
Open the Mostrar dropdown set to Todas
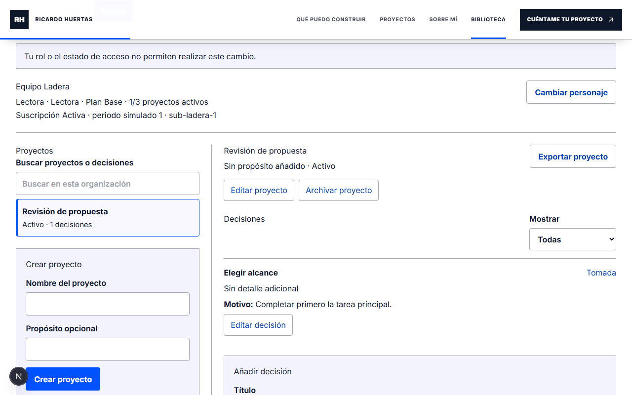tap(573, 239)
